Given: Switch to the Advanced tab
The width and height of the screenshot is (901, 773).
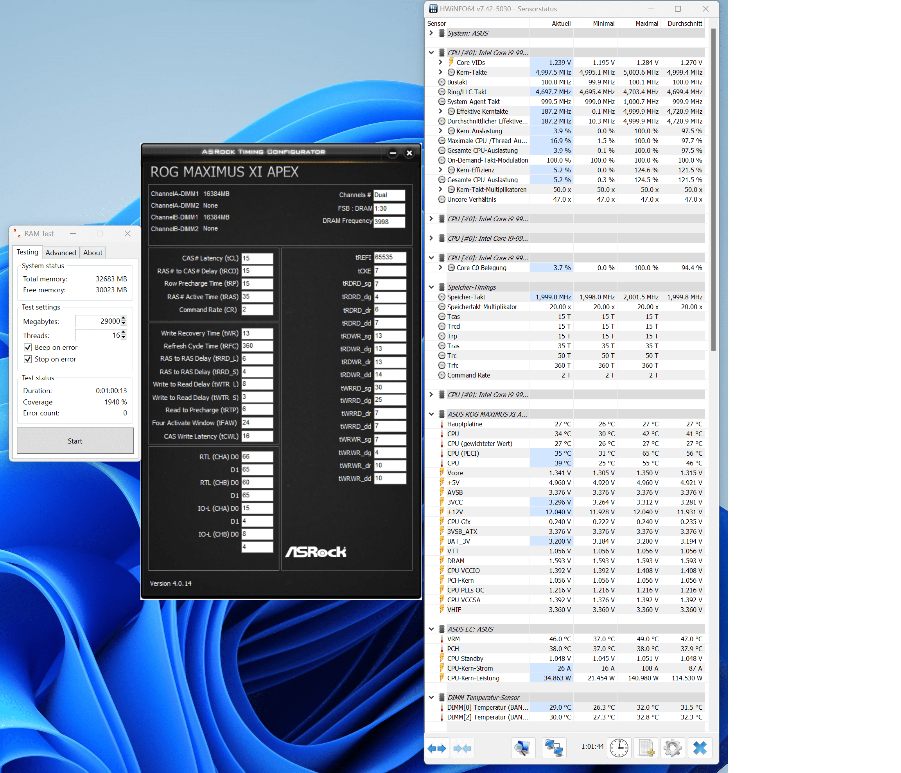Looking at the screenshot, I should 61,252.
